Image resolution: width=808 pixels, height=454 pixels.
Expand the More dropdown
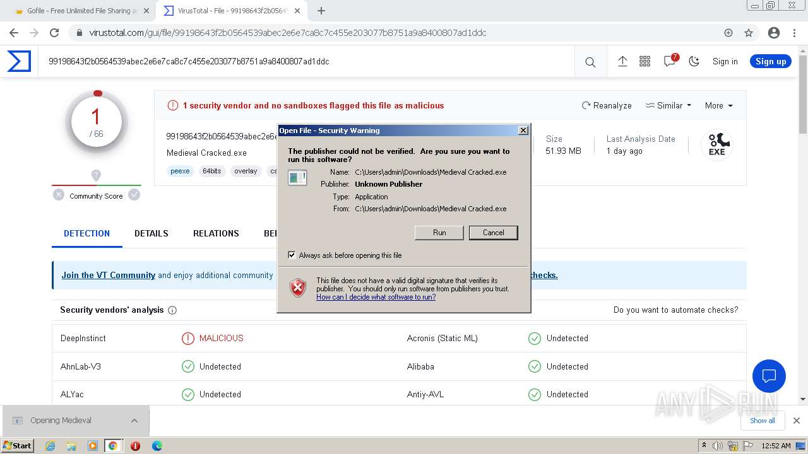[719, 105]
